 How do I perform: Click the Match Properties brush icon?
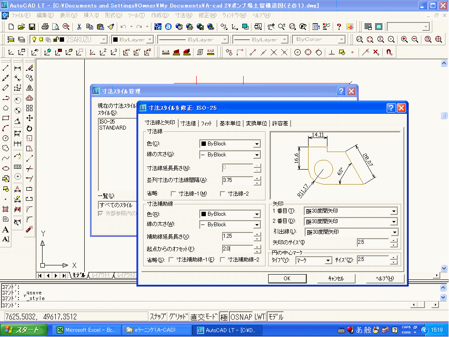coord(111,27)
